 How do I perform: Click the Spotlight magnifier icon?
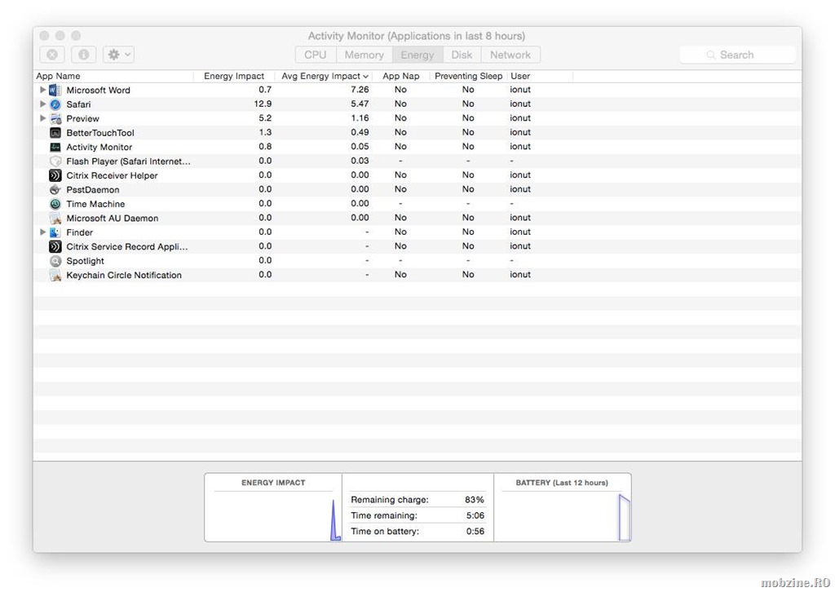[55, 261]
